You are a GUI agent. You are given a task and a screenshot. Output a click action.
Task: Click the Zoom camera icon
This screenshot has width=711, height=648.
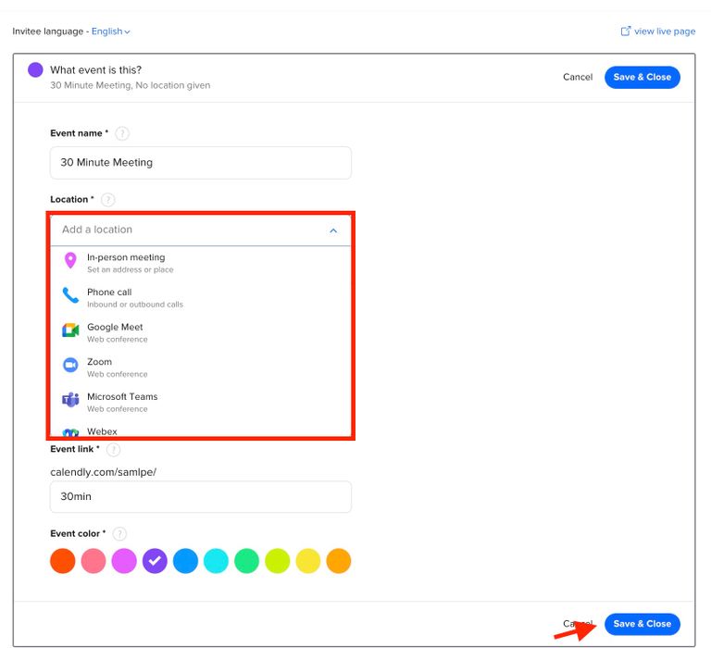(70, 365)
